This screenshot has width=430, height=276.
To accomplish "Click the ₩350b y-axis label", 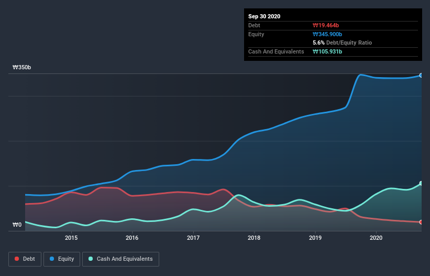I will (x=21, y=67).
